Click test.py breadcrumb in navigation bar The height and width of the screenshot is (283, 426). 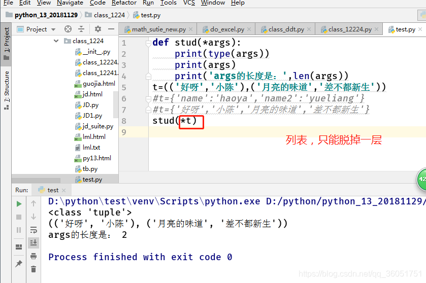point(147,15)
